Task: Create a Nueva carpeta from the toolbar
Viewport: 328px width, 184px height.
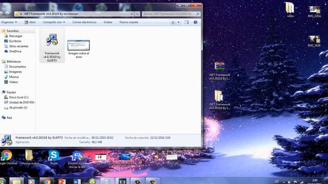Action: tap(129, 22)
